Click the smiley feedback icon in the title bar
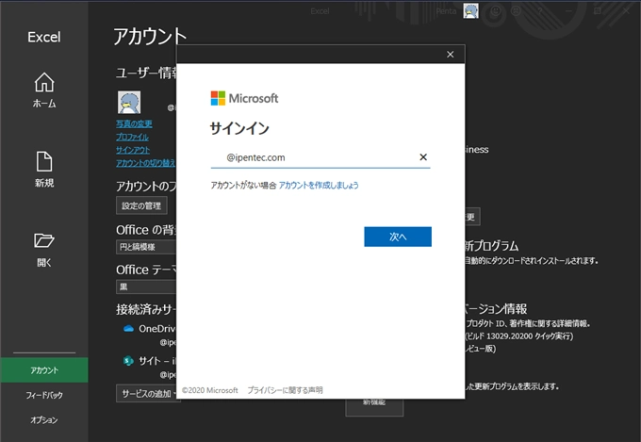 coord(496,11)
